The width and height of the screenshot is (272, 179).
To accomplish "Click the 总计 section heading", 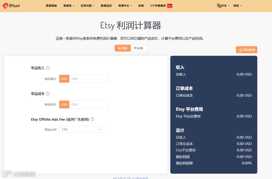I will click(x=180, y=130).
